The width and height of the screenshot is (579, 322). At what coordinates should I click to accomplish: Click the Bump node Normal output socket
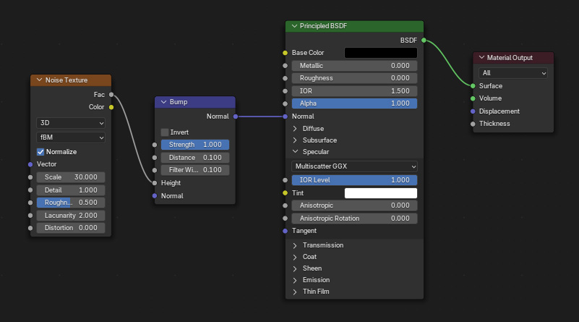click(x=236, y=116)
